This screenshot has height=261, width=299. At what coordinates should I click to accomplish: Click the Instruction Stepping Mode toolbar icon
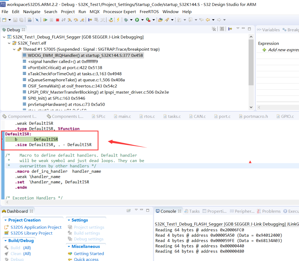(90, 20)
